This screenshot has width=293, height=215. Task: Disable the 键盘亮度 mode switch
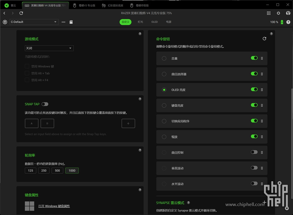pos(254,105)
